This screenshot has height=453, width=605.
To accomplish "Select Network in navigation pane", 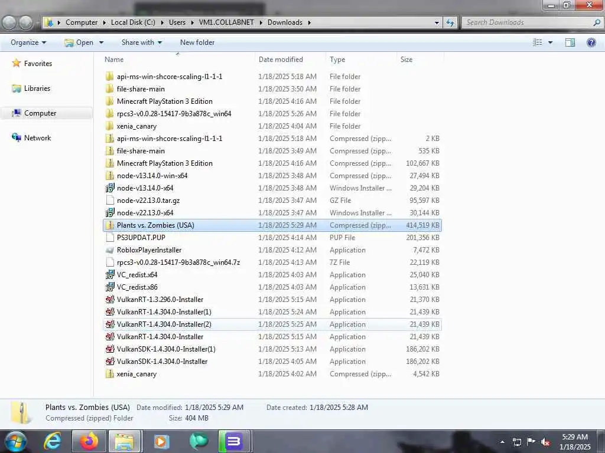I will tap(37, 138).
